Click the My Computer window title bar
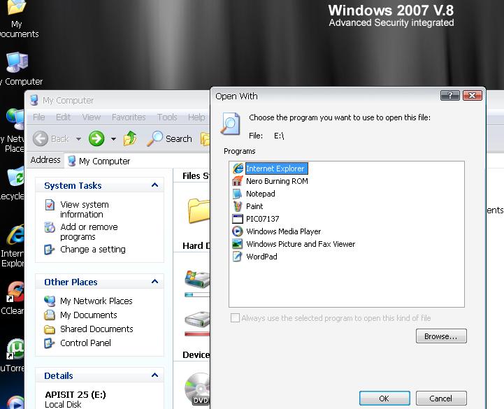 [119, 100]
